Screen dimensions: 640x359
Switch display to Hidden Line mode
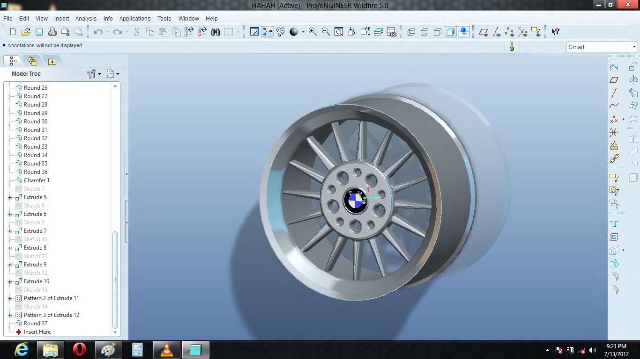(x=424, y=32)
